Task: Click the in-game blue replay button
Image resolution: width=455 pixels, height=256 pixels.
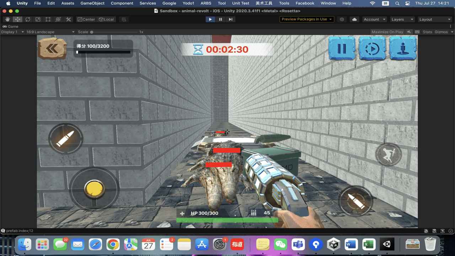Action: click(x=372, y=48)
